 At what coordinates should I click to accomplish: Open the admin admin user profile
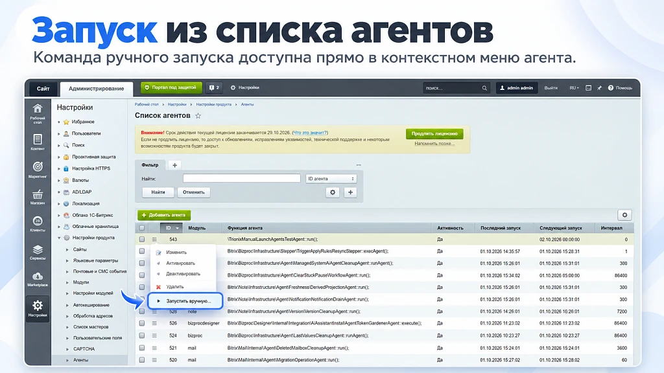pyautogui.click(x=516, y=88)
